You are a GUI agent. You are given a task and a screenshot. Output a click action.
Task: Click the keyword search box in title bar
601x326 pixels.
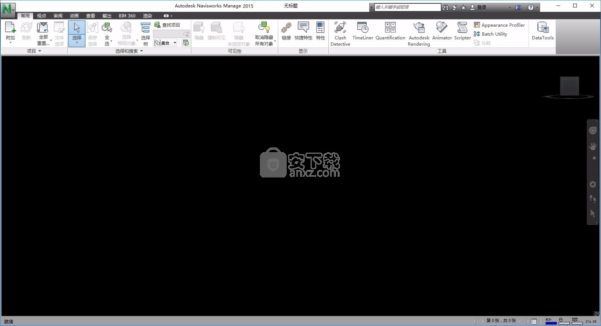click(x=408, y=7)
